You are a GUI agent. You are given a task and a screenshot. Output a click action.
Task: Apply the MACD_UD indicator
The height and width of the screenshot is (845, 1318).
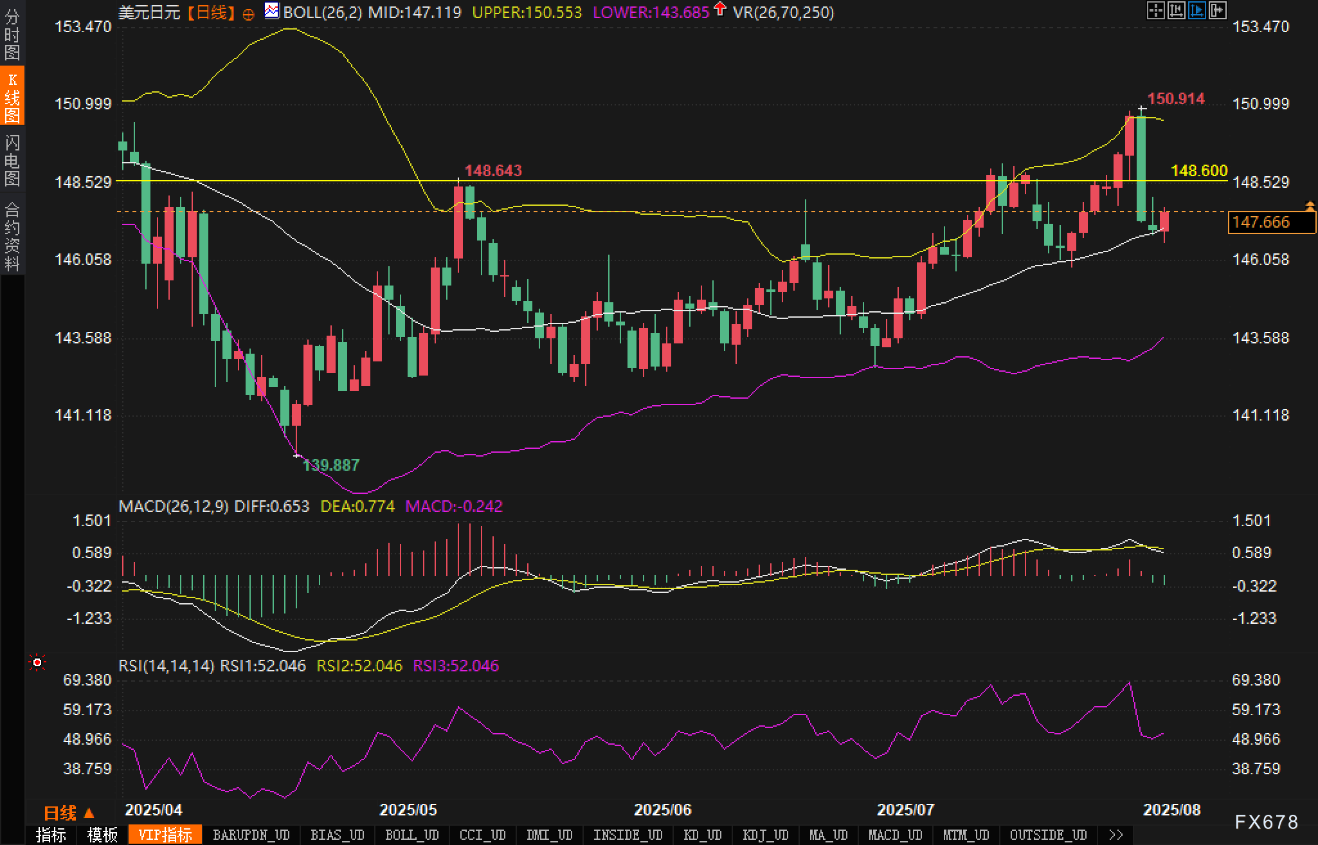[895, 835]
